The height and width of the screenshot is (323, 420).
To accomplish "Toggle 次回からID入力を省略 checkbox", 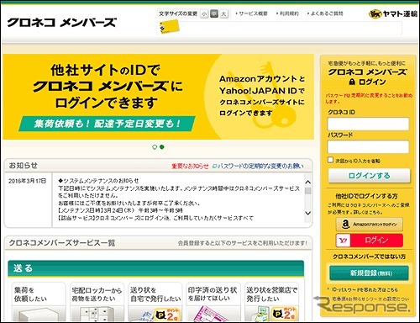I will pyautogui.click(x=331, y=160).
